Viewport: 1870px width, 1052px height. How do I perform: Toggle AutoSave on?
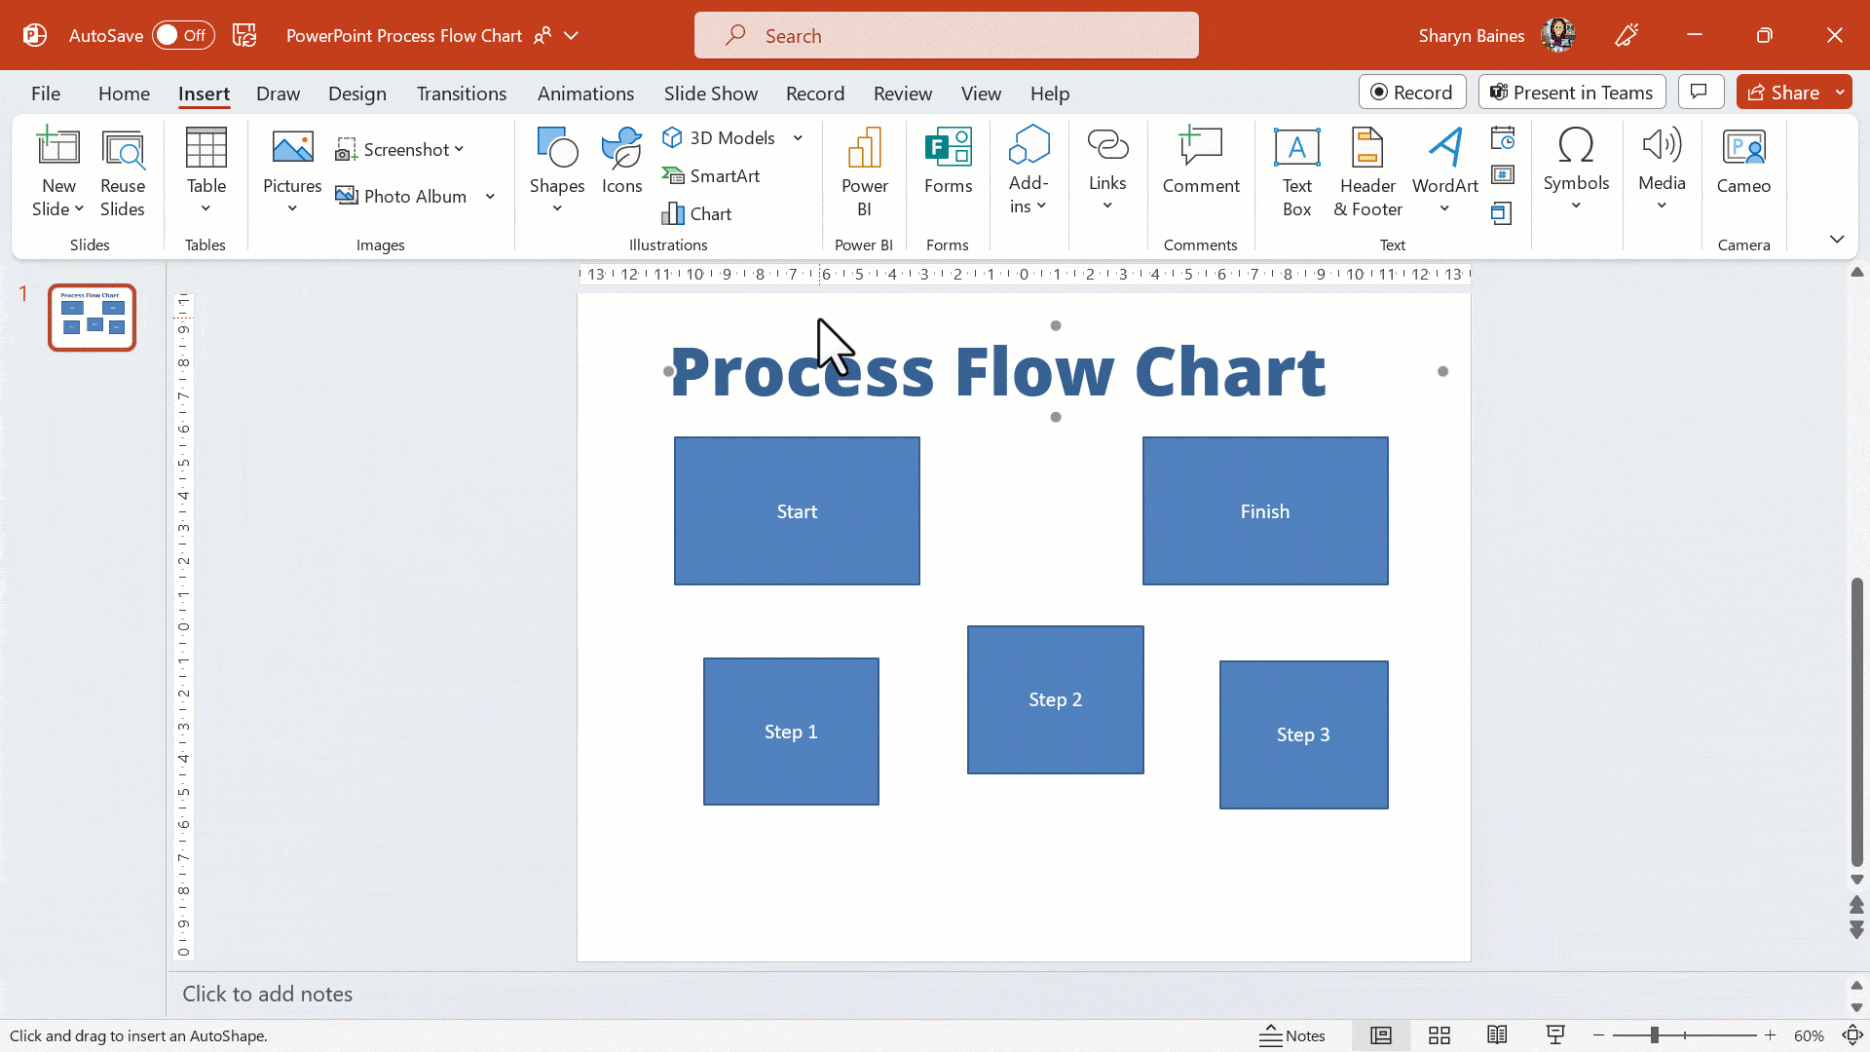point(182,34)
